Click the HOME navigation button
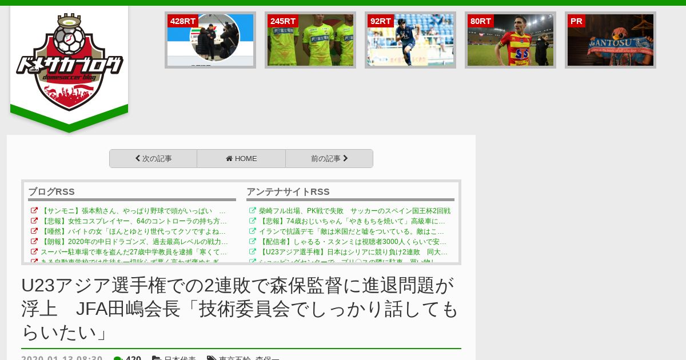 click(241, 159)
